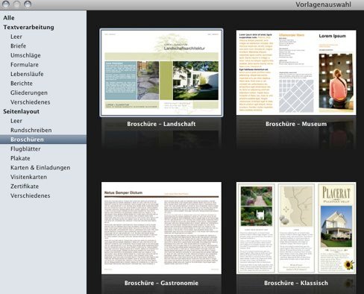Viewport: 364px width, 294px height.
Task: Select the Landschaftsarchitektur brochure thumbnail
Action: click(x=161, y=72)
